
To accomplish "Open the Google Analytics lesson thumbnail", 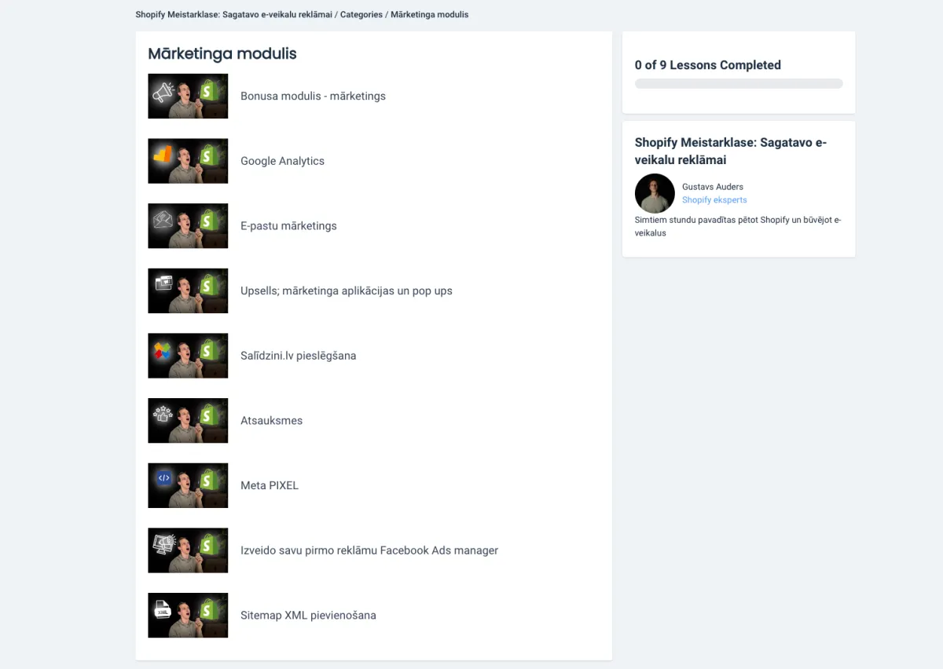I will (x=188, y=161).
